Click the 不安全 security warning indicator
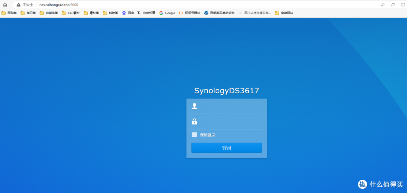This screenshot has width=407, height=193. (25, 5)
